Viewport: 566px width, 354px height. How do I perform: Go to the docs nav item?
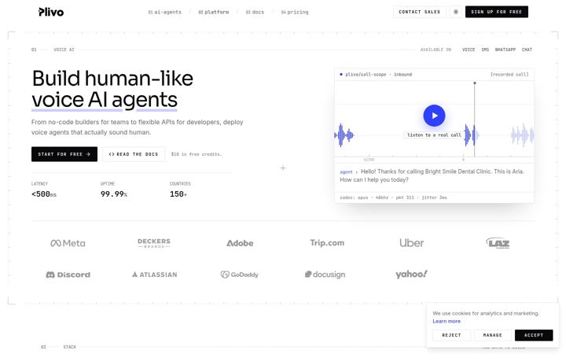[x=255, y=13]
